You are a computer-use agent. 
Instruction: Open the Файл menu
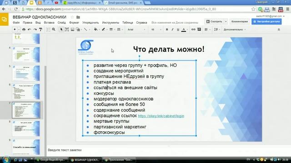tap(16, 23)
